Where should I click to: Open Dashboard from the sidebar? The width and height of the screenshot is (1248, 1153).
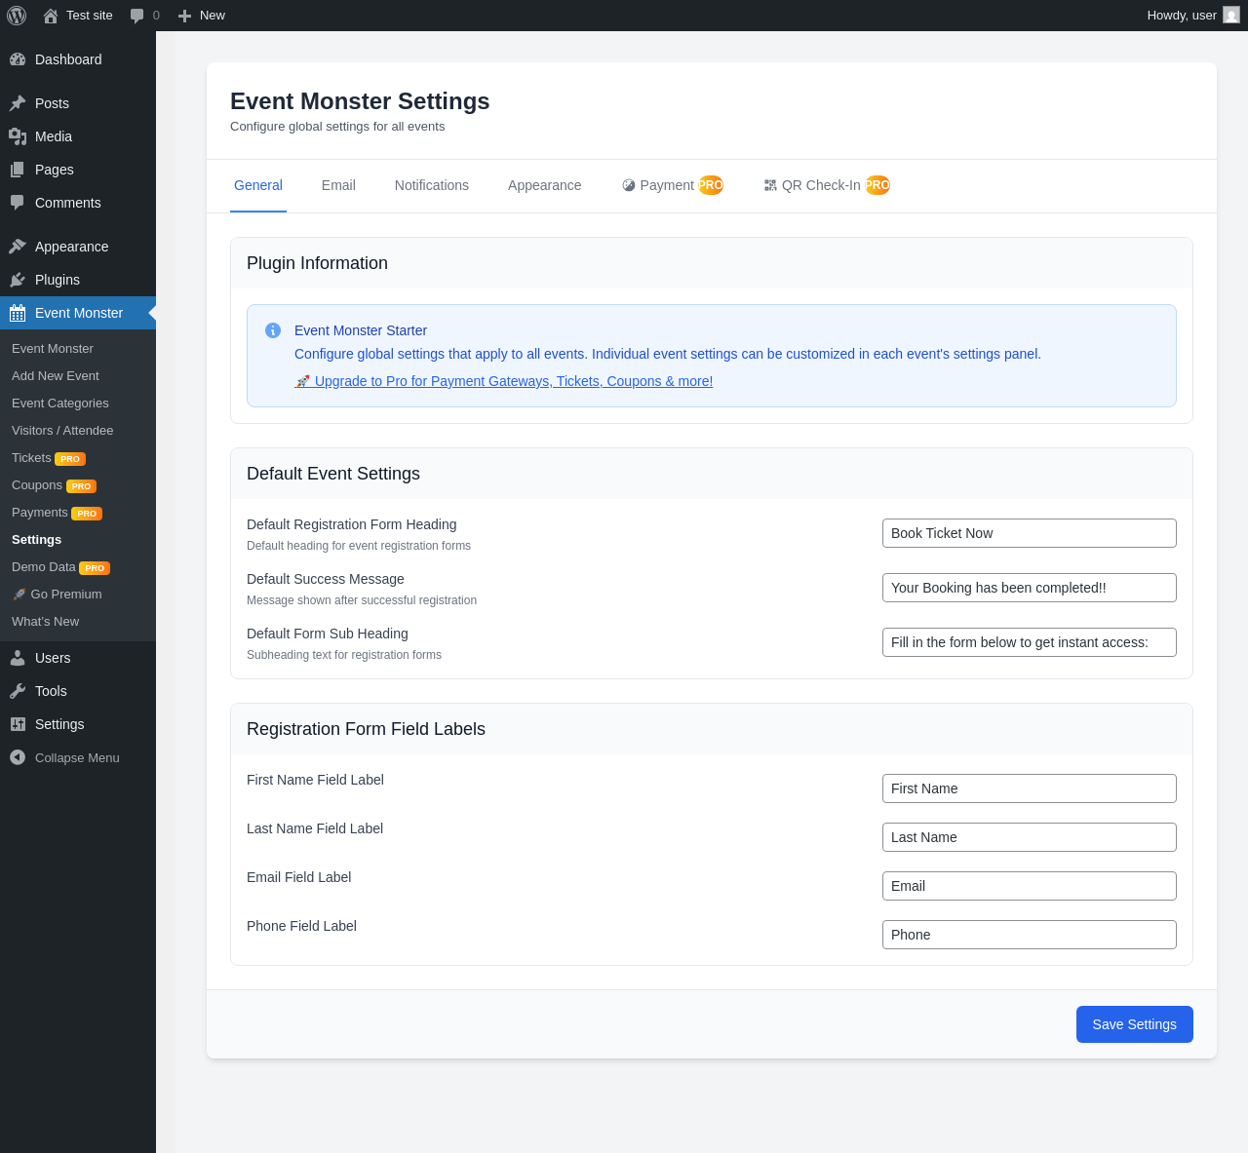click(x=68, y=59)
